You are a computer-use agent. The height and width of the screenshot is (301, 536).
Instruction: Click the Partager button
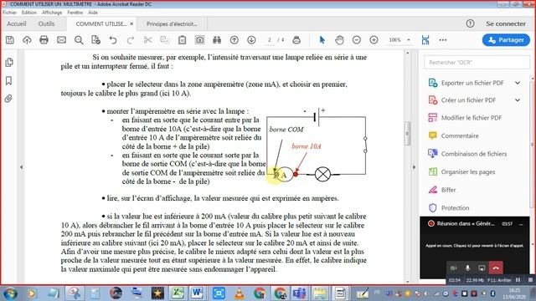pos(506,40)
